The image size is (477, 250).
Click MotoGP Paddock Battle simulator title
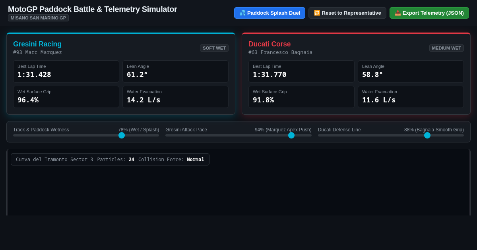click(x=92, y=9)
